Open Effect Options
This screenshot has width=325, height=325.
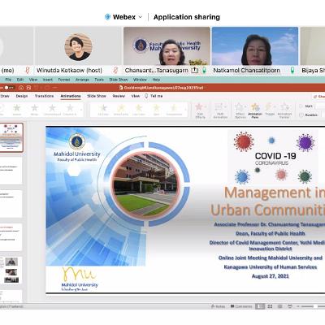(240, 110)
